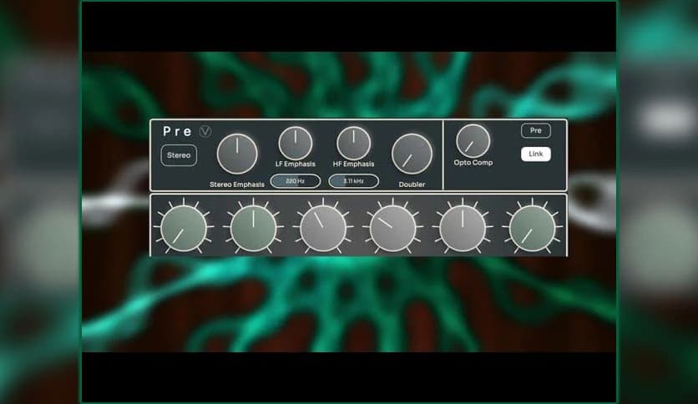This screenshot has width=698, height=404.
Task: Toggle the Pre button next to Opto Comp
Action: [x=535, y=130]
